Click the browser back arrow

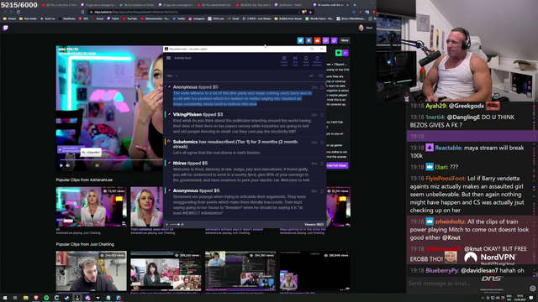tap(5, 12)
